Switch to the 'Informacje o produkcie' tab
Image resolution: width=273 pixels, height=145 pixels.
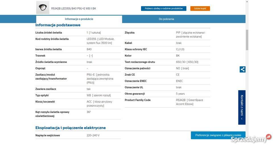coord(79,19)
